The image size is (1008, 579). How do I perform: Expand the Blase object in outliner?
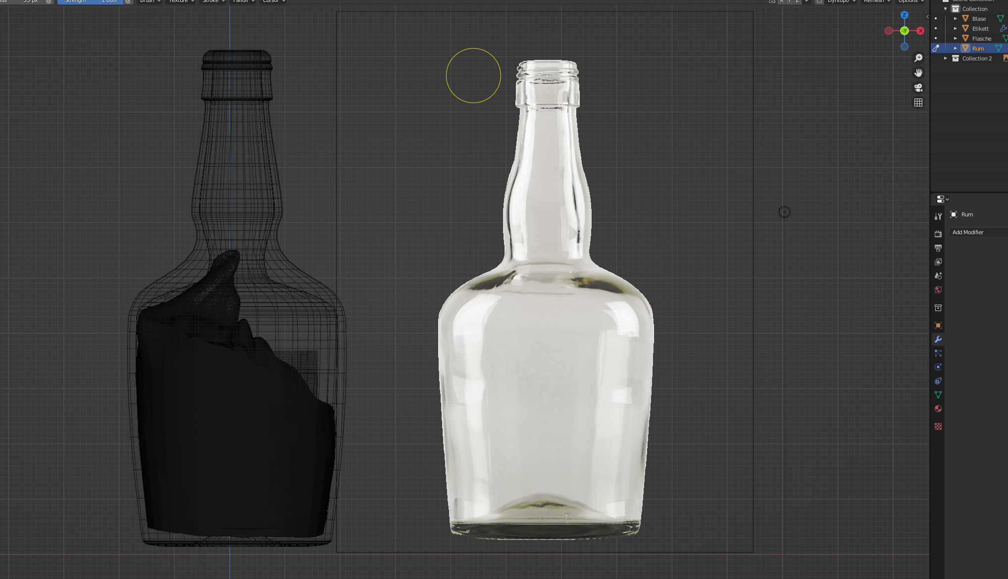(956, 19)
